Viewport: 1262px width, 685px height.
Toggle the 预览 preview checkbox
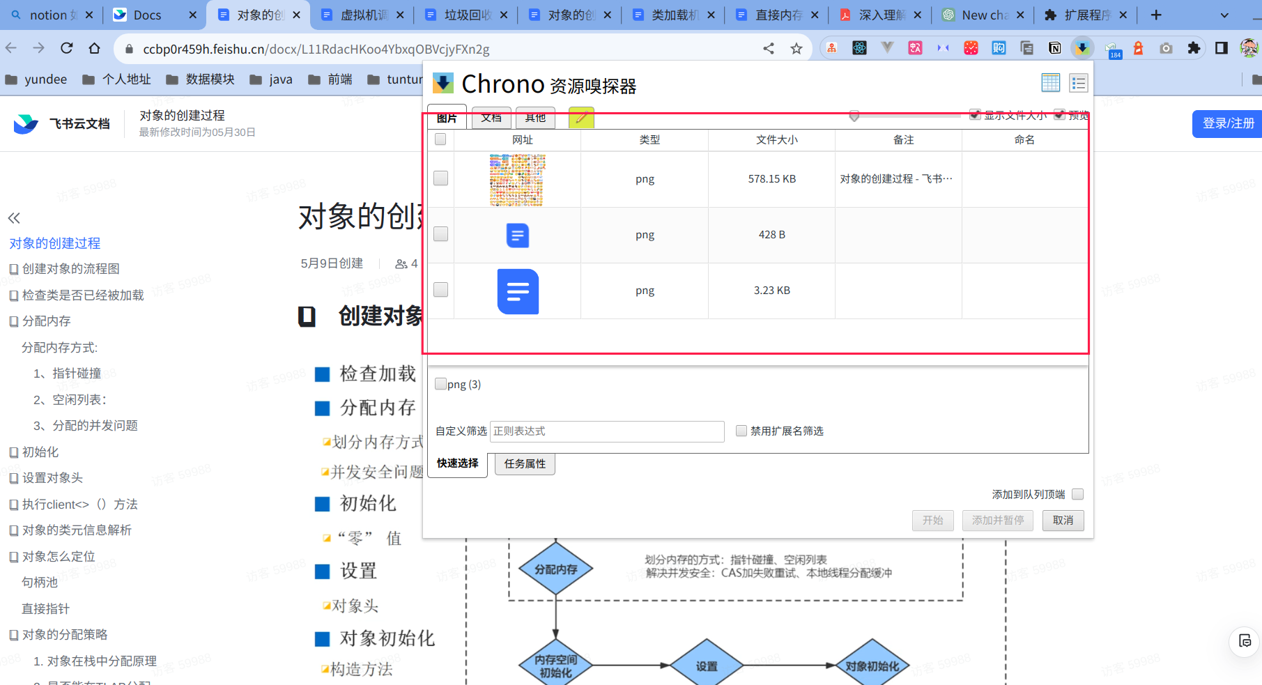(1059, 114)
